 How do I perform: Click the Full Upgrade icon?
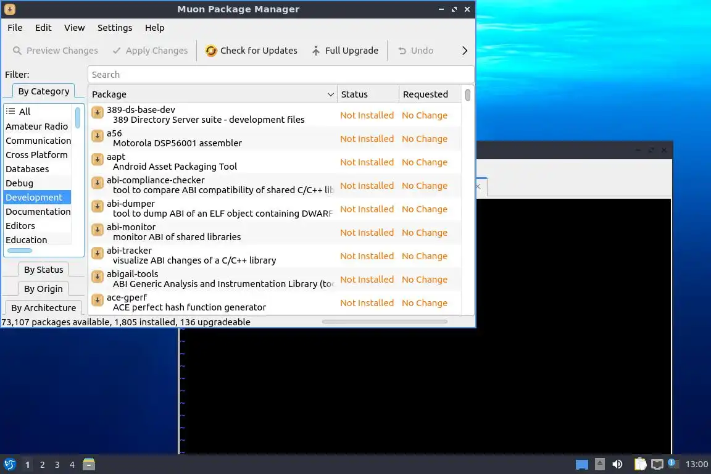(315, 51)
